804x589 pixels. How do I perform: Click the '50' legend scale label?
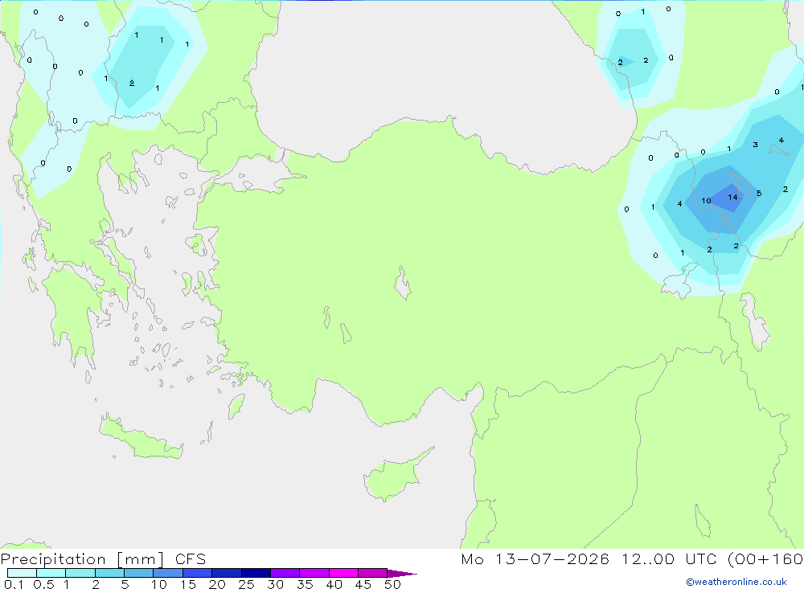coord(392,584)
